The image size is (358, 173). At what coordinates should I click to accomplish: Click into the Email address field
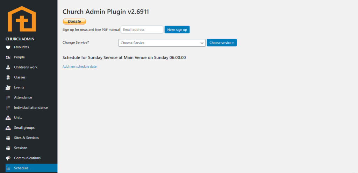tap(142, 30)
